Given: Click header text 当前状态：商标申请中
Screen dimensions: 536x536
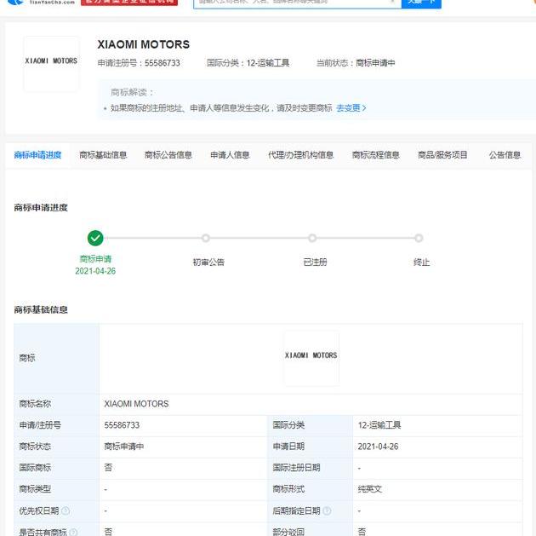Looking at the screenshot, I should (x=356, y=63).
